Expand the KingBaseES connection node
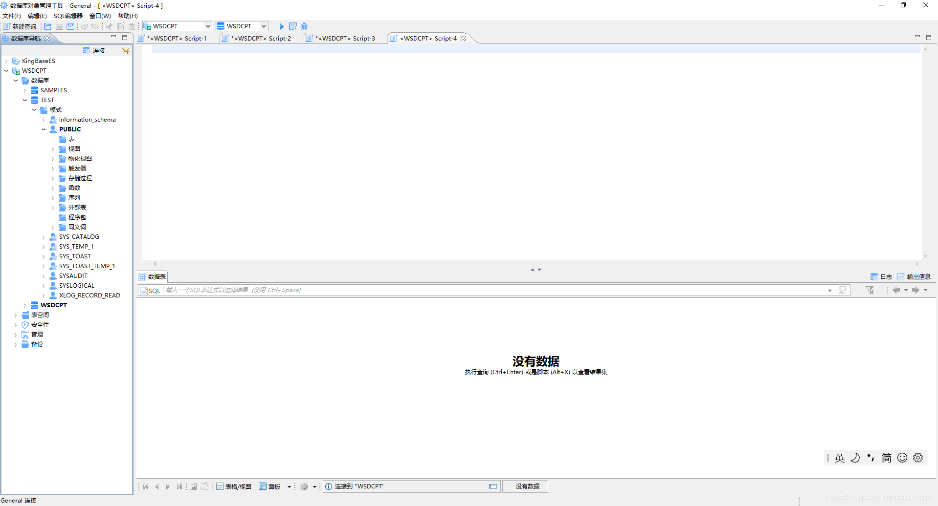The image size is (938, 506). click(6, 61)
